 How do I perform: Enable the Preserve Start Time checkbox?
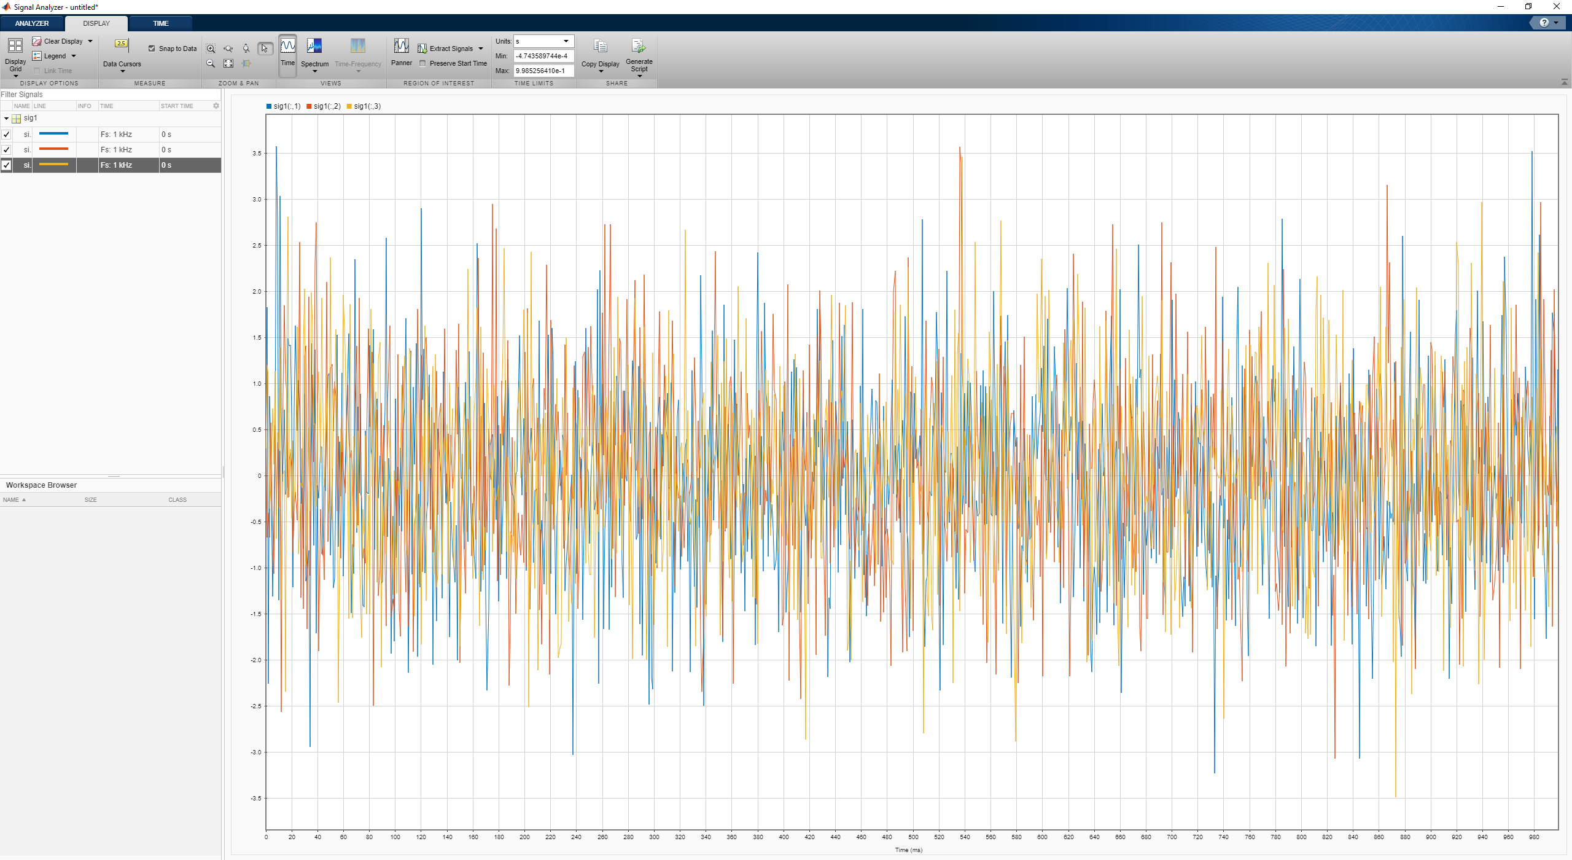tap(422, 63)
